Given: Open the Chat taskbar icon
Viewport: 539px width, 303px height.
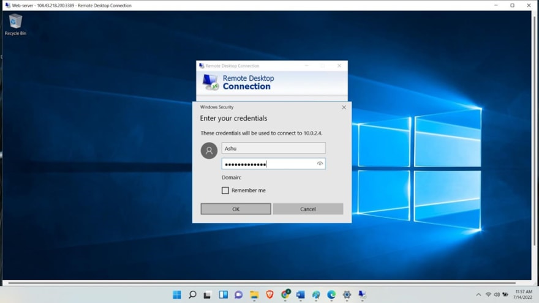Looking at the screenshot, I should pyautogui.click(x=238, y=295).
